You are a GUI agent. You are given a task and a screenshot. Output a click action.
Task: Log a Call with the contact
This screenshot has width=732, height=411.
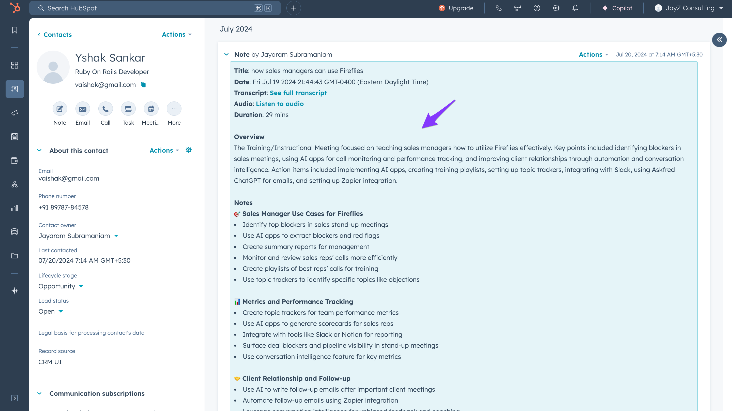point(105,109)
